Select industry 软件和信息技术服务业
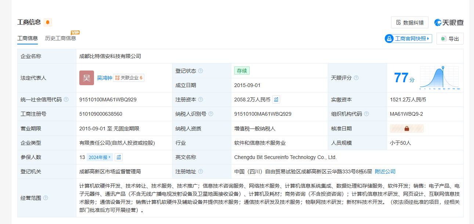Viewport: 474px width, 224px height. (x=260, y=143)
